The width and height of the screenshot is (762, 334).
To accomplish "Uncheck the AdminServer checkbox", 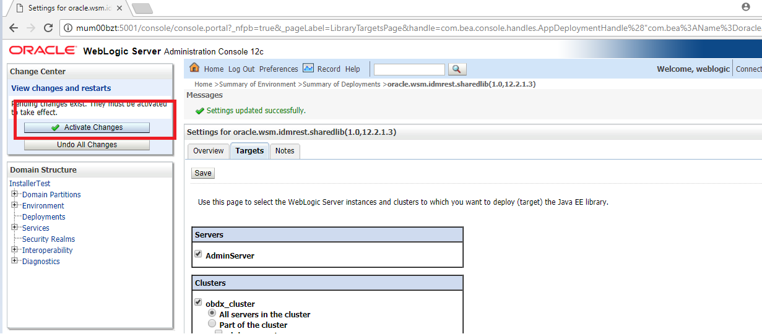I will click(x=198, y=254).
